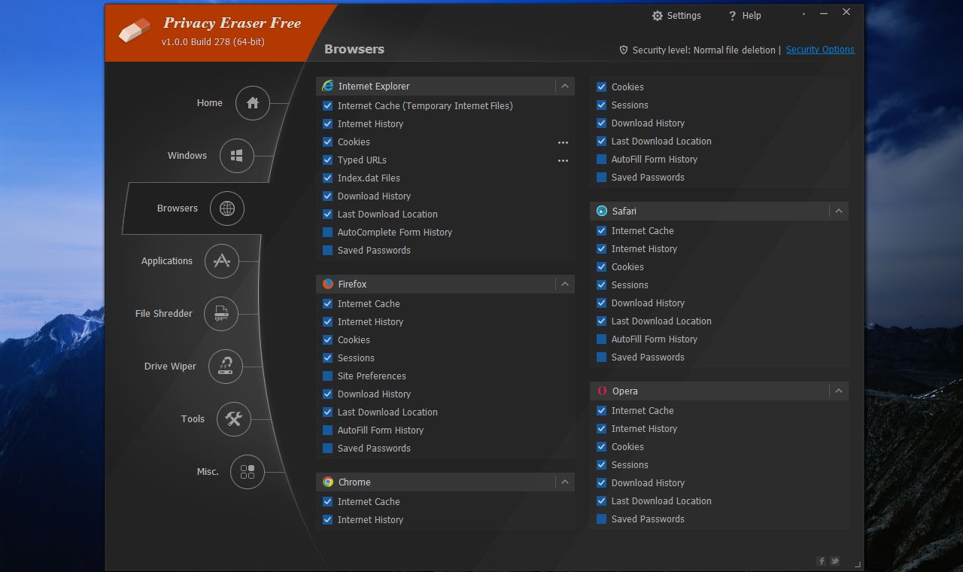The height and width of the screenshot is (572, 963).
Task: Click the Privacy Eraser logo icon
Action: click(135, 32)
